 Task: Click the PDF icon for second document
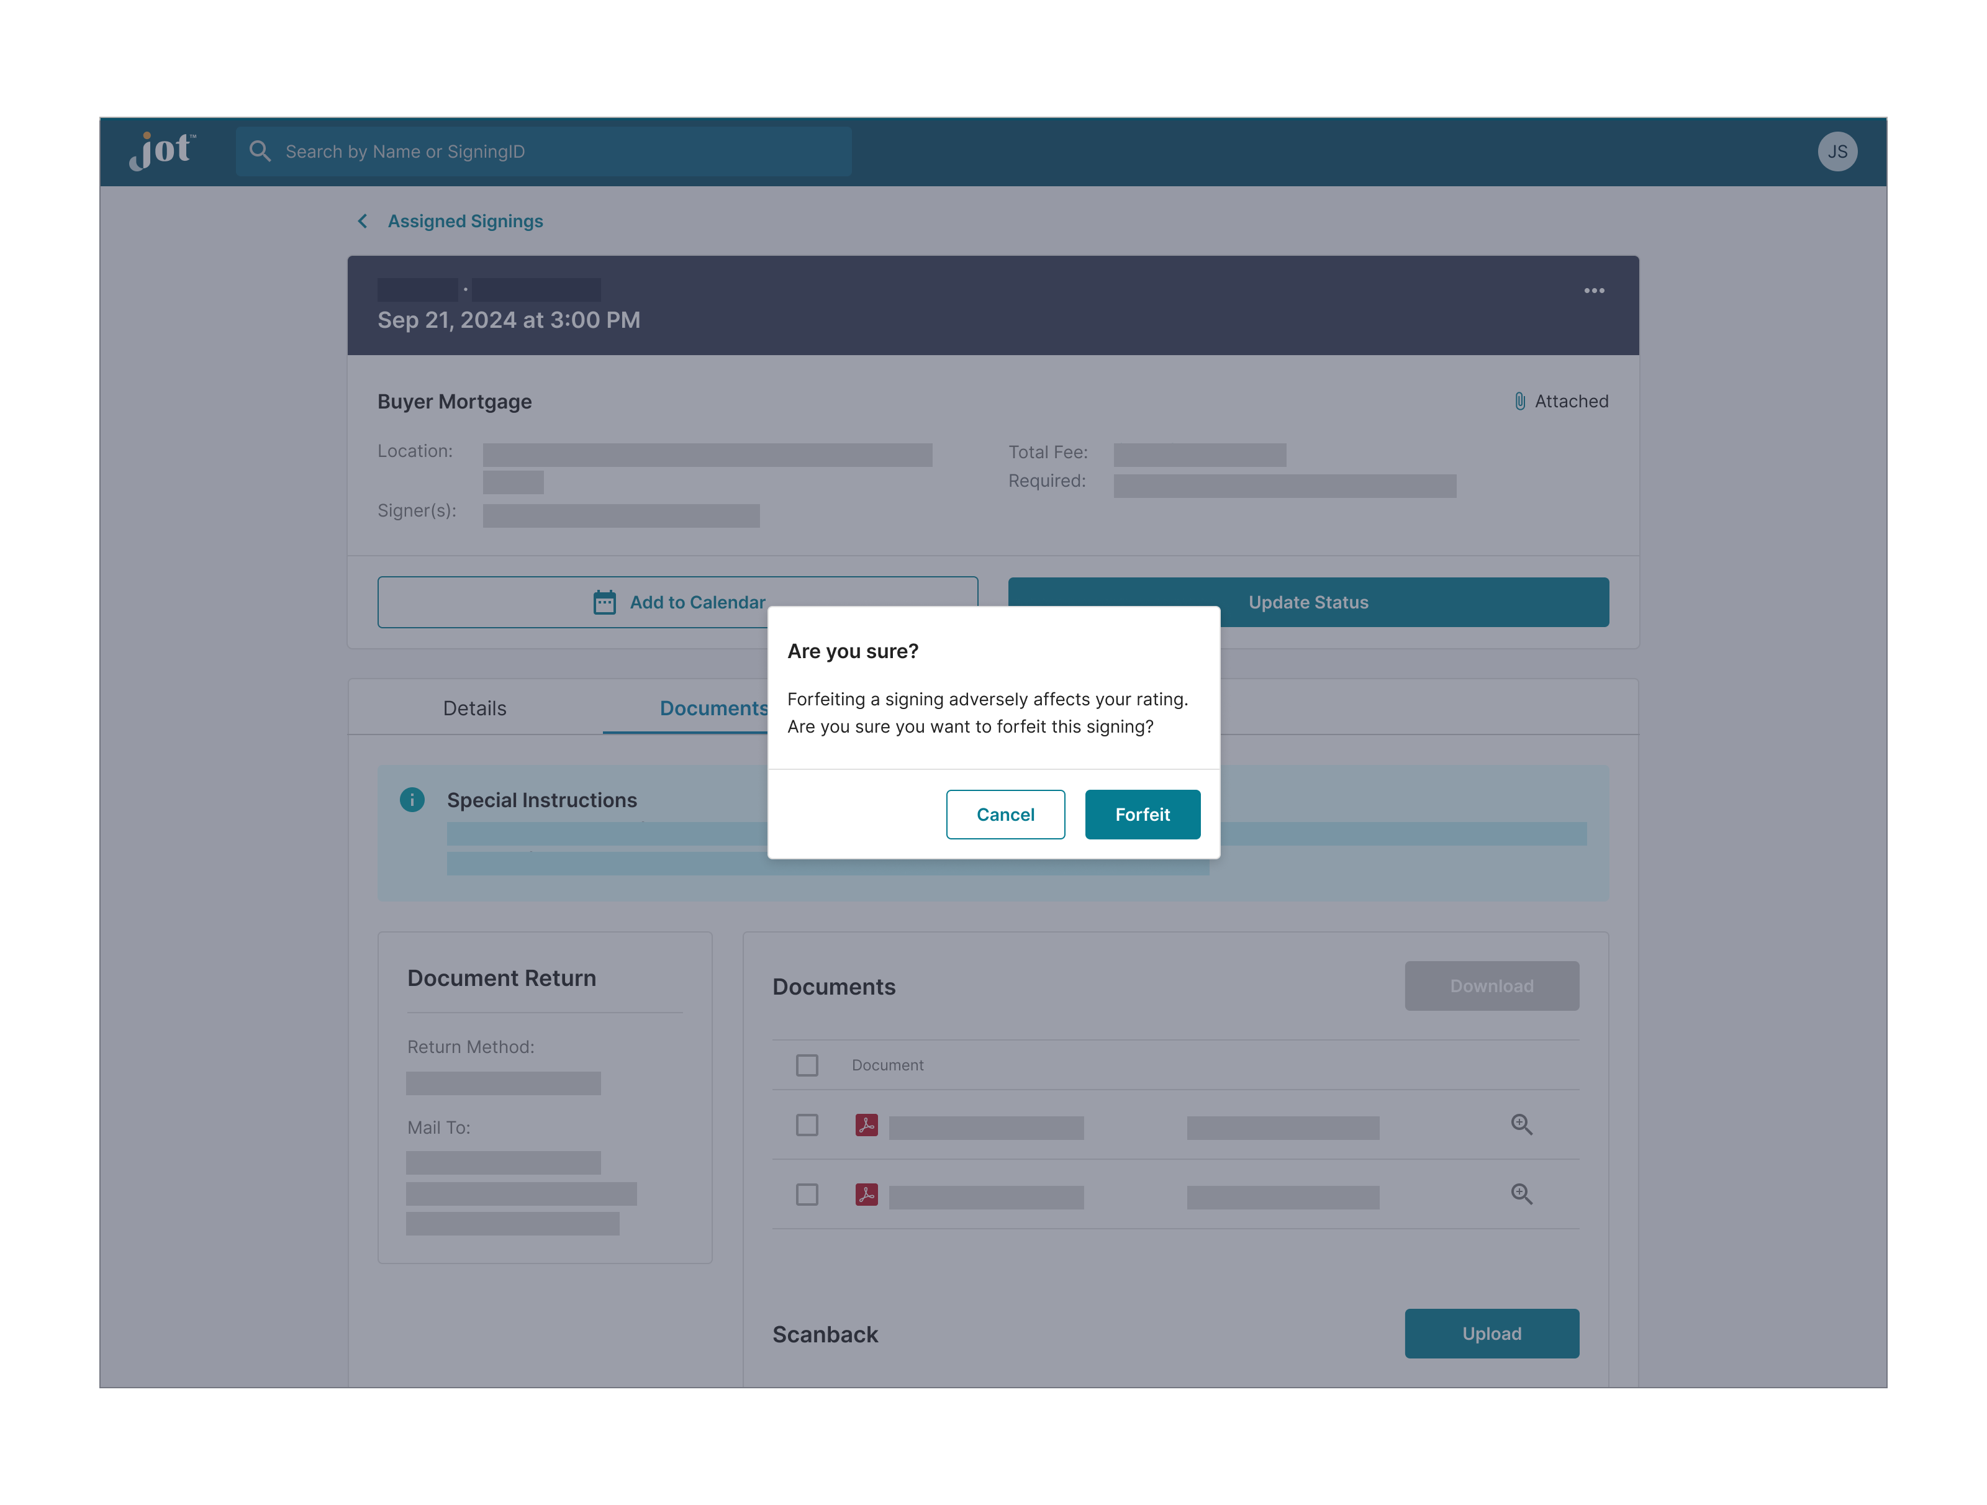point(866,1193)
